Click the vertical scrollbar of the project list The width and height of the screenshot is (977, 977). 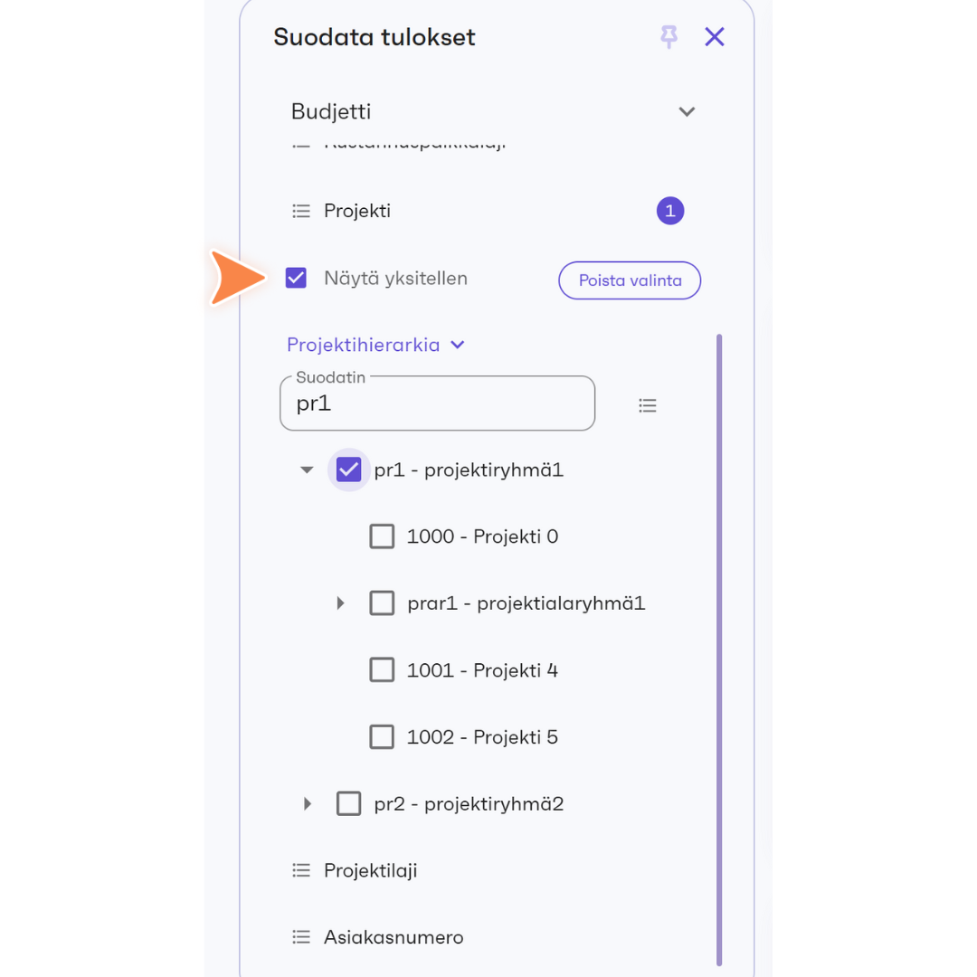(x=719, y=650)
